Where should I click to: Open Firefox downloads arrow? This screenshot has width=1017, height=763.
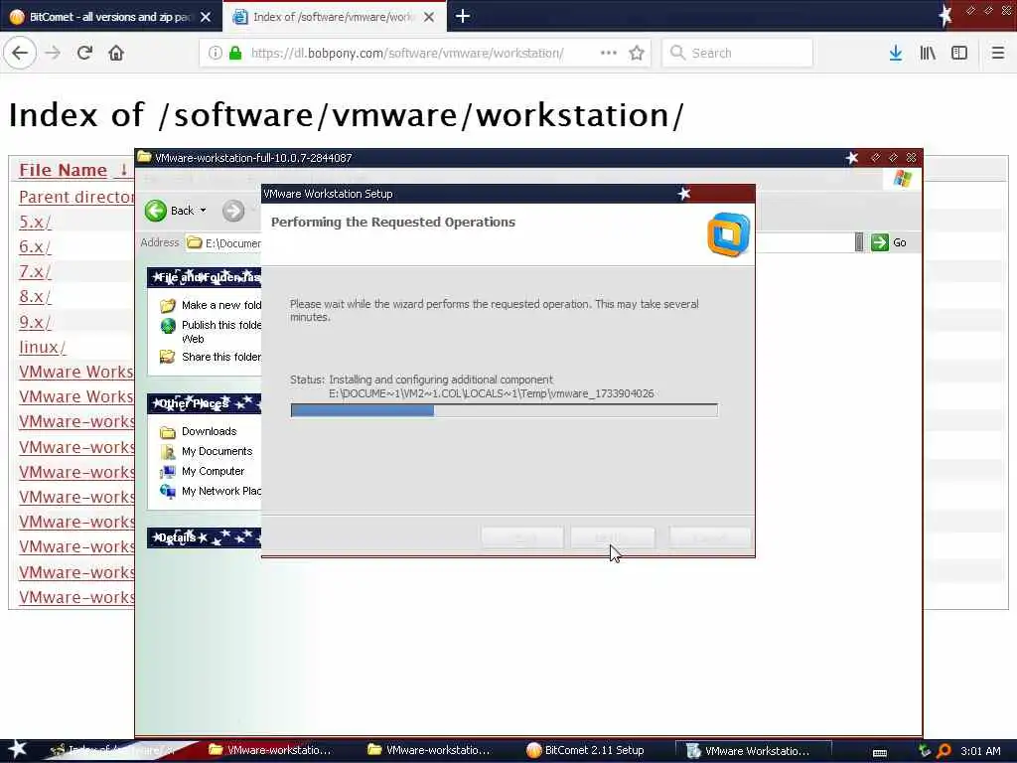click(896, 53)
